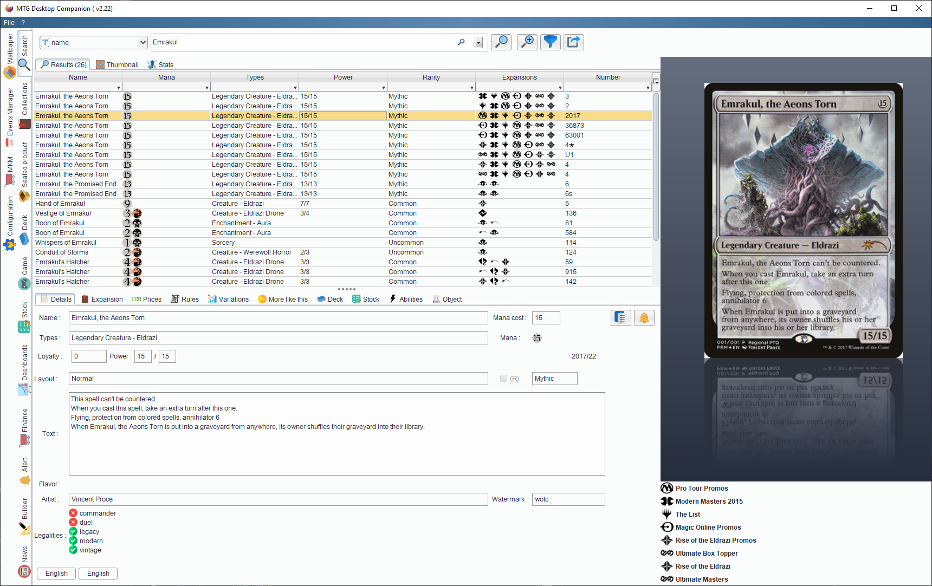Viewport: 932px width, 586px height.
Task: Open the Mana column filter dropdown
Action: (207, 88)
